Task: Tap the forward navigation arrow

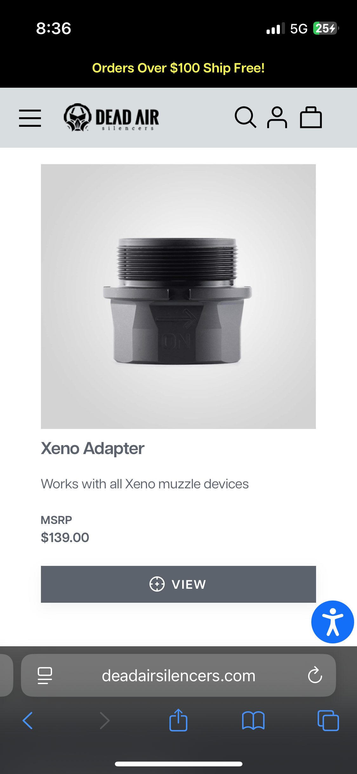Action: click(105, 720)
